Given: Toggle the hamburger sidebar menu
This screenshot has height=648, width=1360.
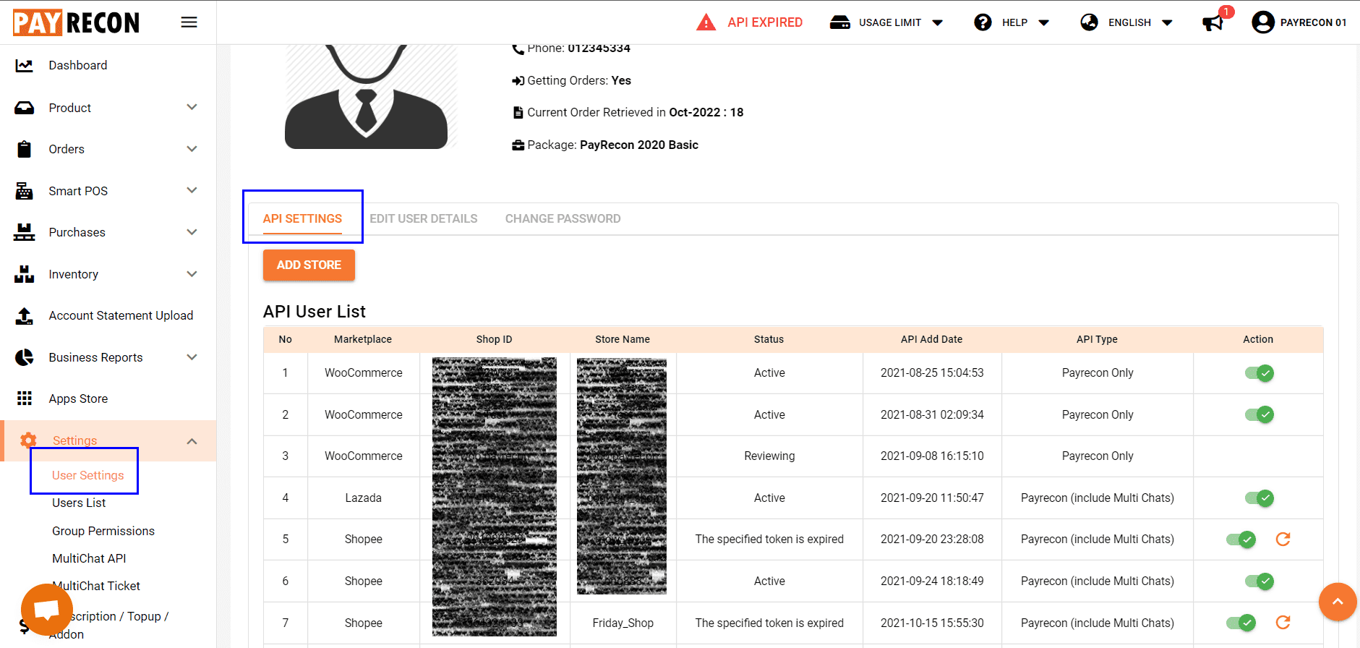Looking at the screenshot, I should coord(189,22).
